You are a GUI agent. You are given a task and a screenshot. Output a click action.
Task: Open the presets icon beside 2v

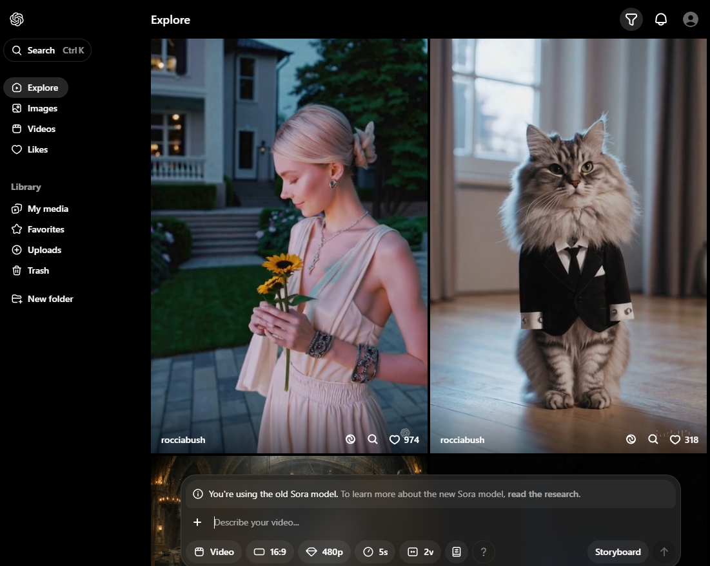coord(457,552)
